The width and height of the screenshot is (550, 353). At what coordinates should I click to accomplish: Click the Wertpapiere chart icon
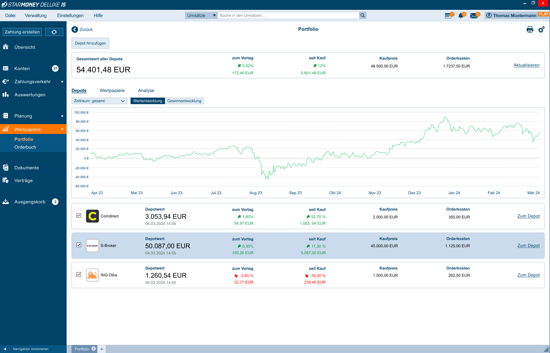click(6, 129)
